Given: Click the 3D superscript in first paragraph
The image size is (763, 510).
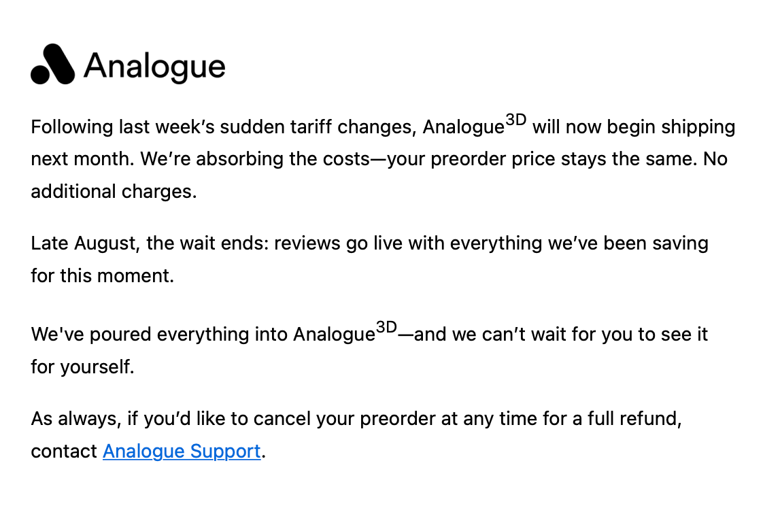Looking at the screenshot, I should click(x=515, y=120).
